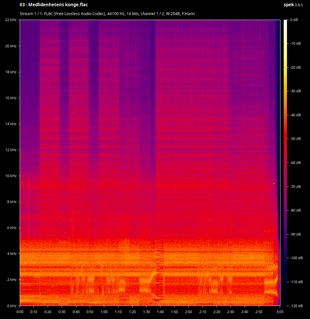Viewport: 310px width, 319px height.
Task: Click the '2:00' time axis label
Action: point(188,312)
